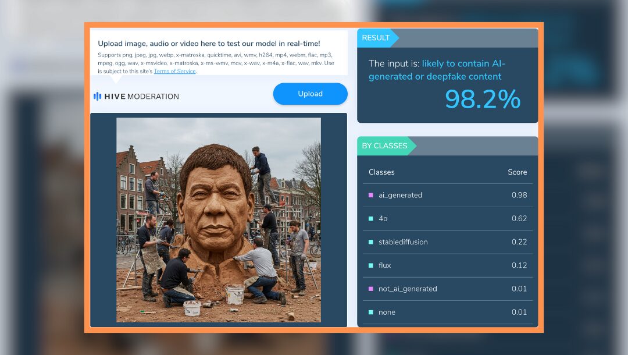
Task: Click the flux class color marker
Action: point(370,265)
